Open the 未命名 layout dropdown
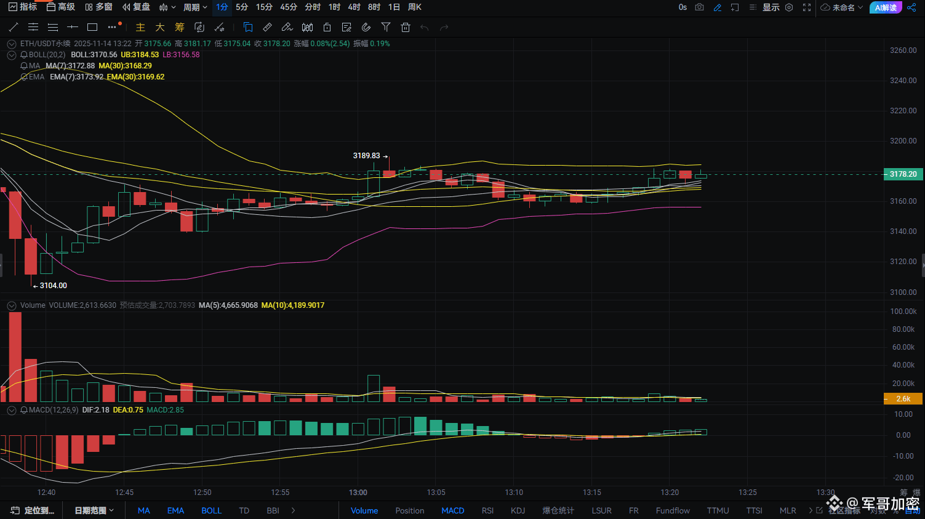The image size is (925, 519). (x=842, y=7)
